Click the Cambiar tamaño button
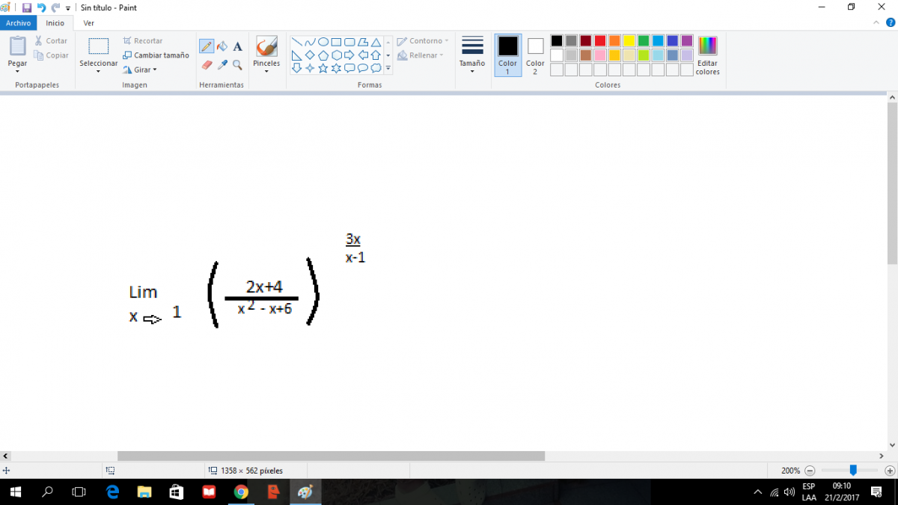This screenshot has width=898, height=505. coord(156,55)
